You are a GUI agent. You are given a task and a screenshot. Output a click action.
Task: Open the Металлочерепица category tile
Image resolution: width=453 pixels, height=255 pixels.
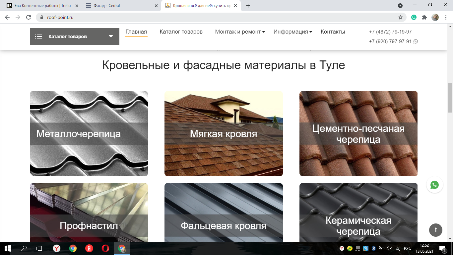pos(89,133)
